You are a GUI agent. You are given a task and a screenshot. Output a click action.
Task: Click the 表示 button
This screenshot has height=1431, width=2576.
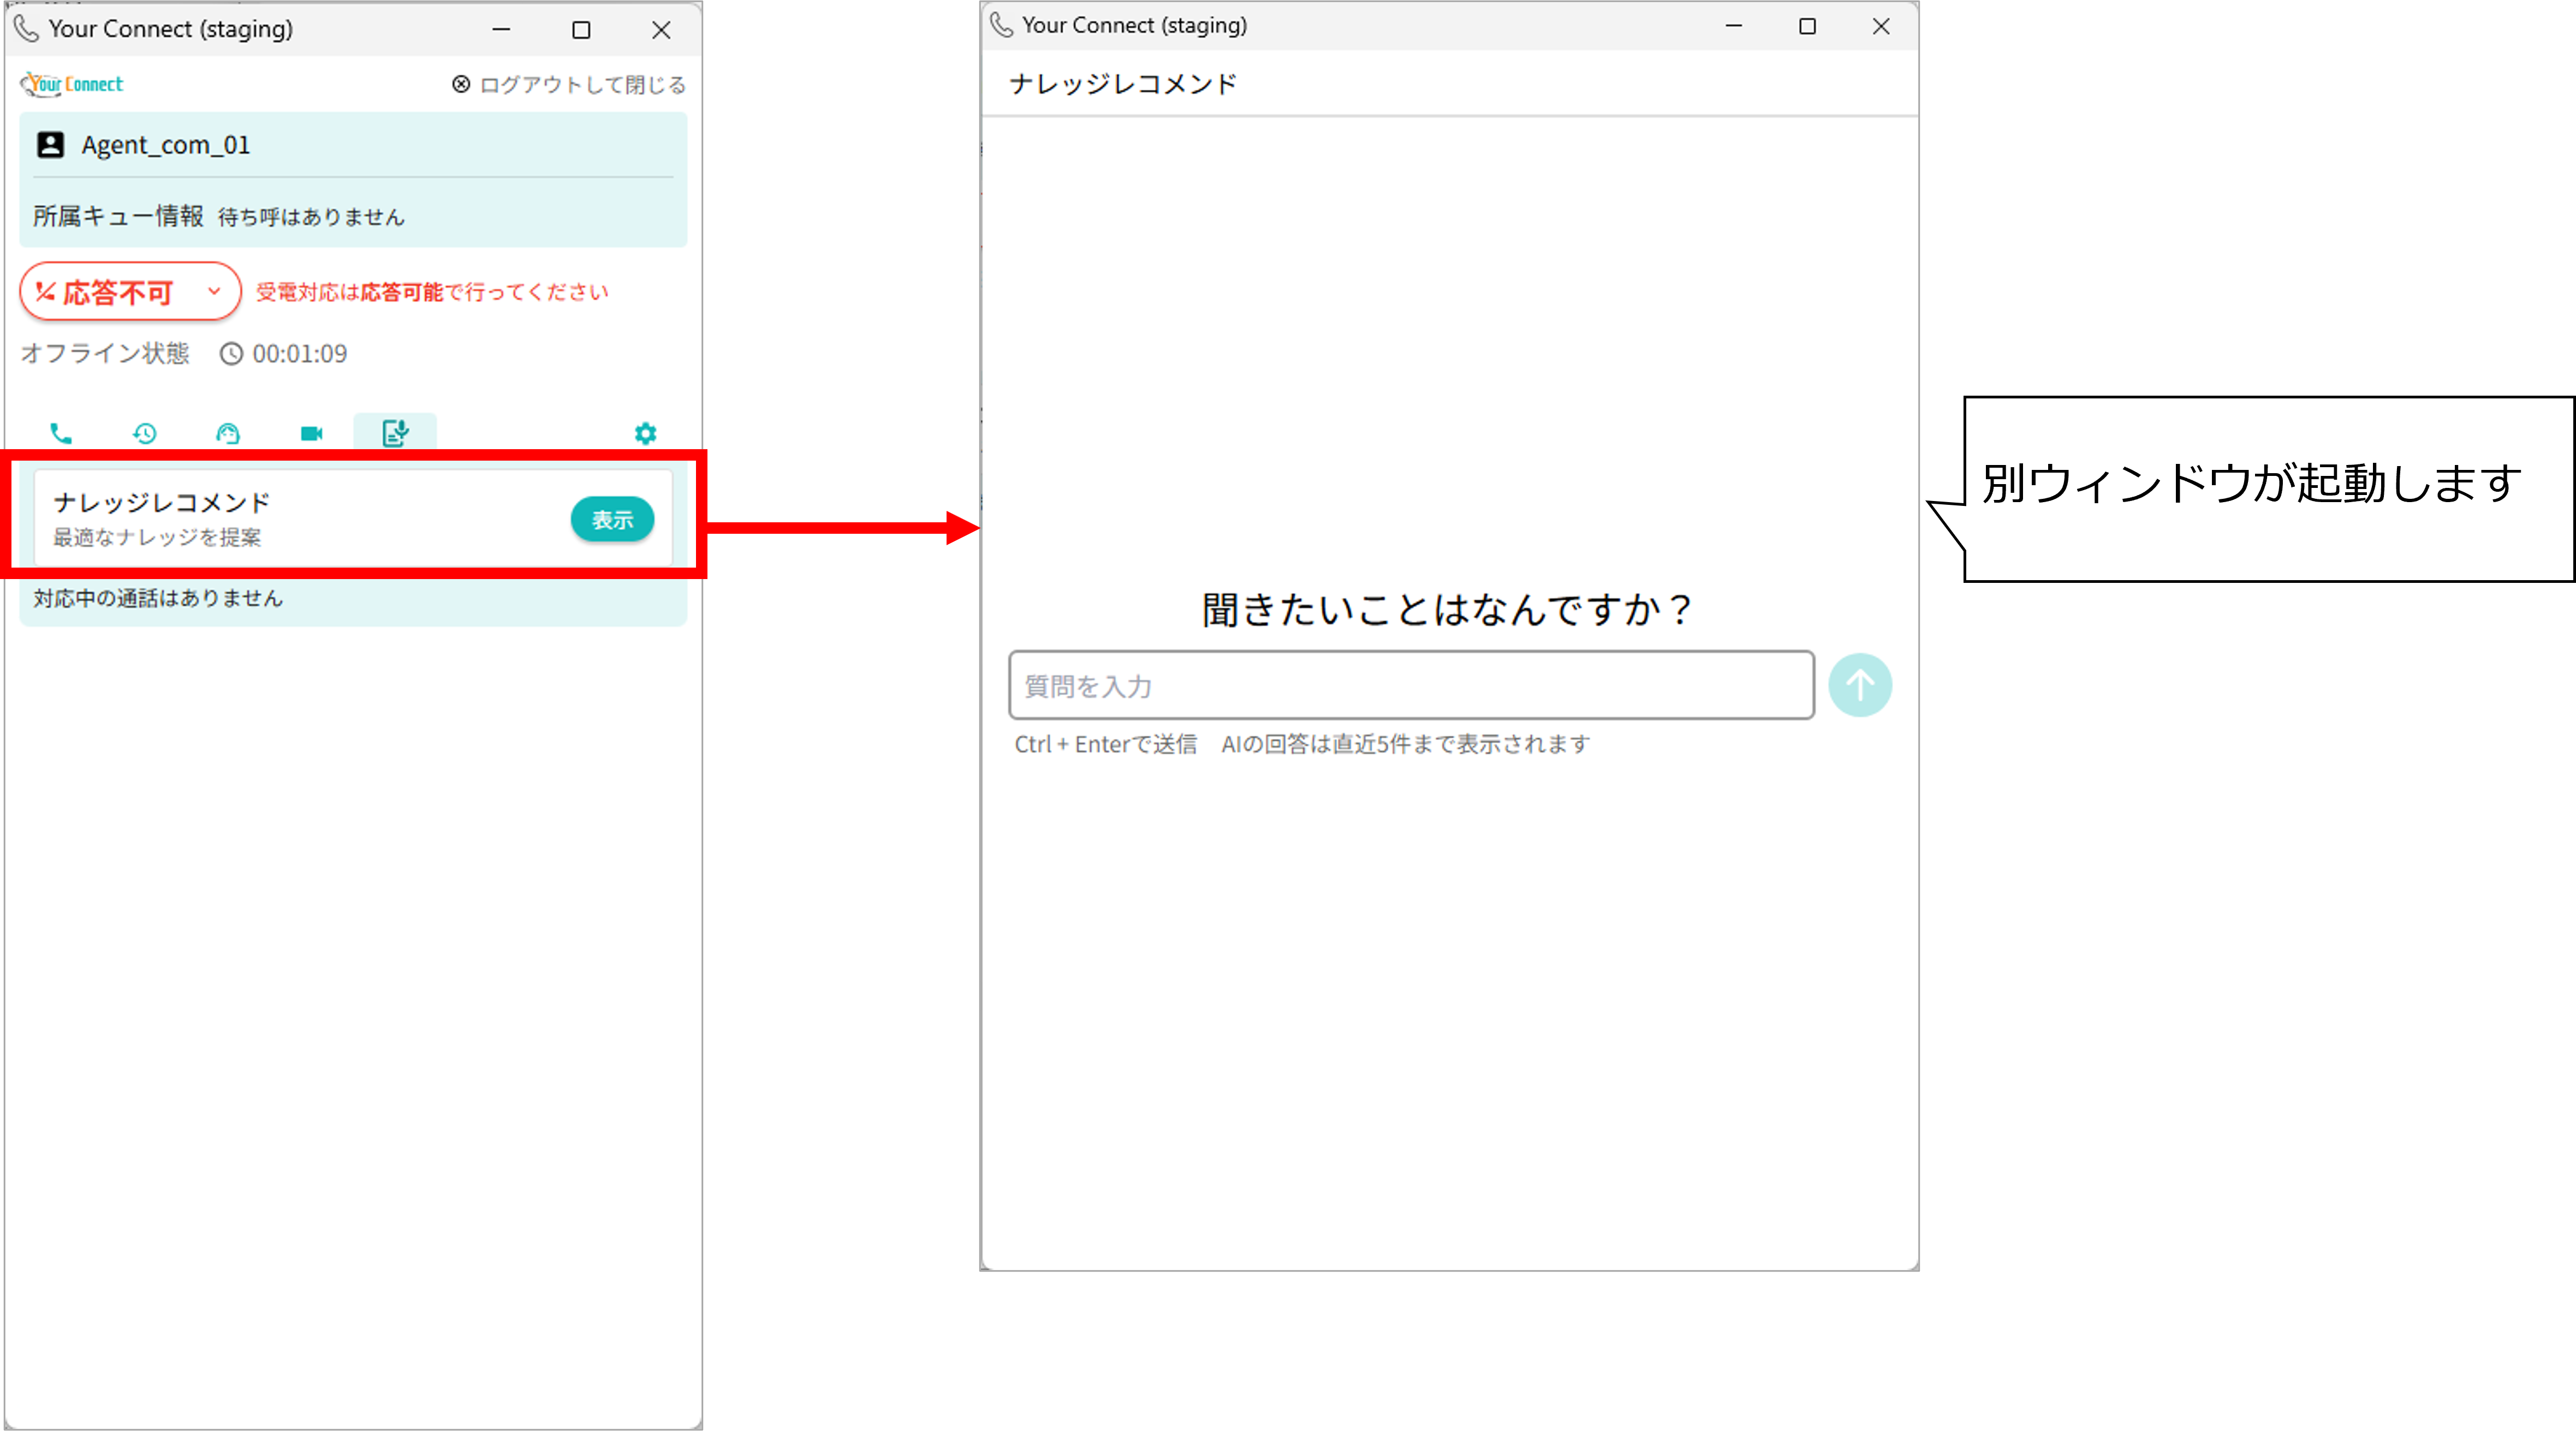612,520
